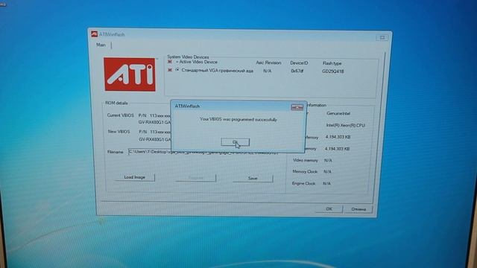Image resolution: width=477 pixels, height=268 pixels.
Task: Click the DeviceID value 0x67df
Action: coord(297,71)
